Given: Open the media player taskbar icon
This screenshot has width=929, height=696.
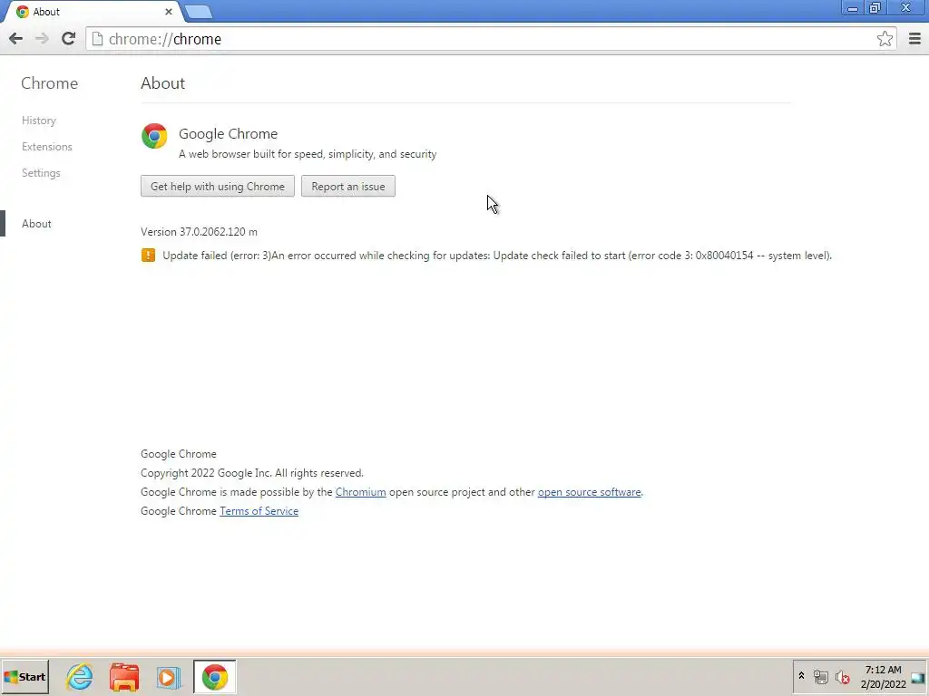Looking at the screenshot, I should pyautogui.click(x=168, y=677).
